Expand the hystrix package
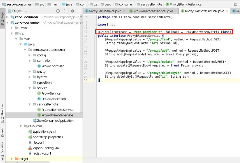The height and width of the screenshot is (163, 240). [30, 77]
